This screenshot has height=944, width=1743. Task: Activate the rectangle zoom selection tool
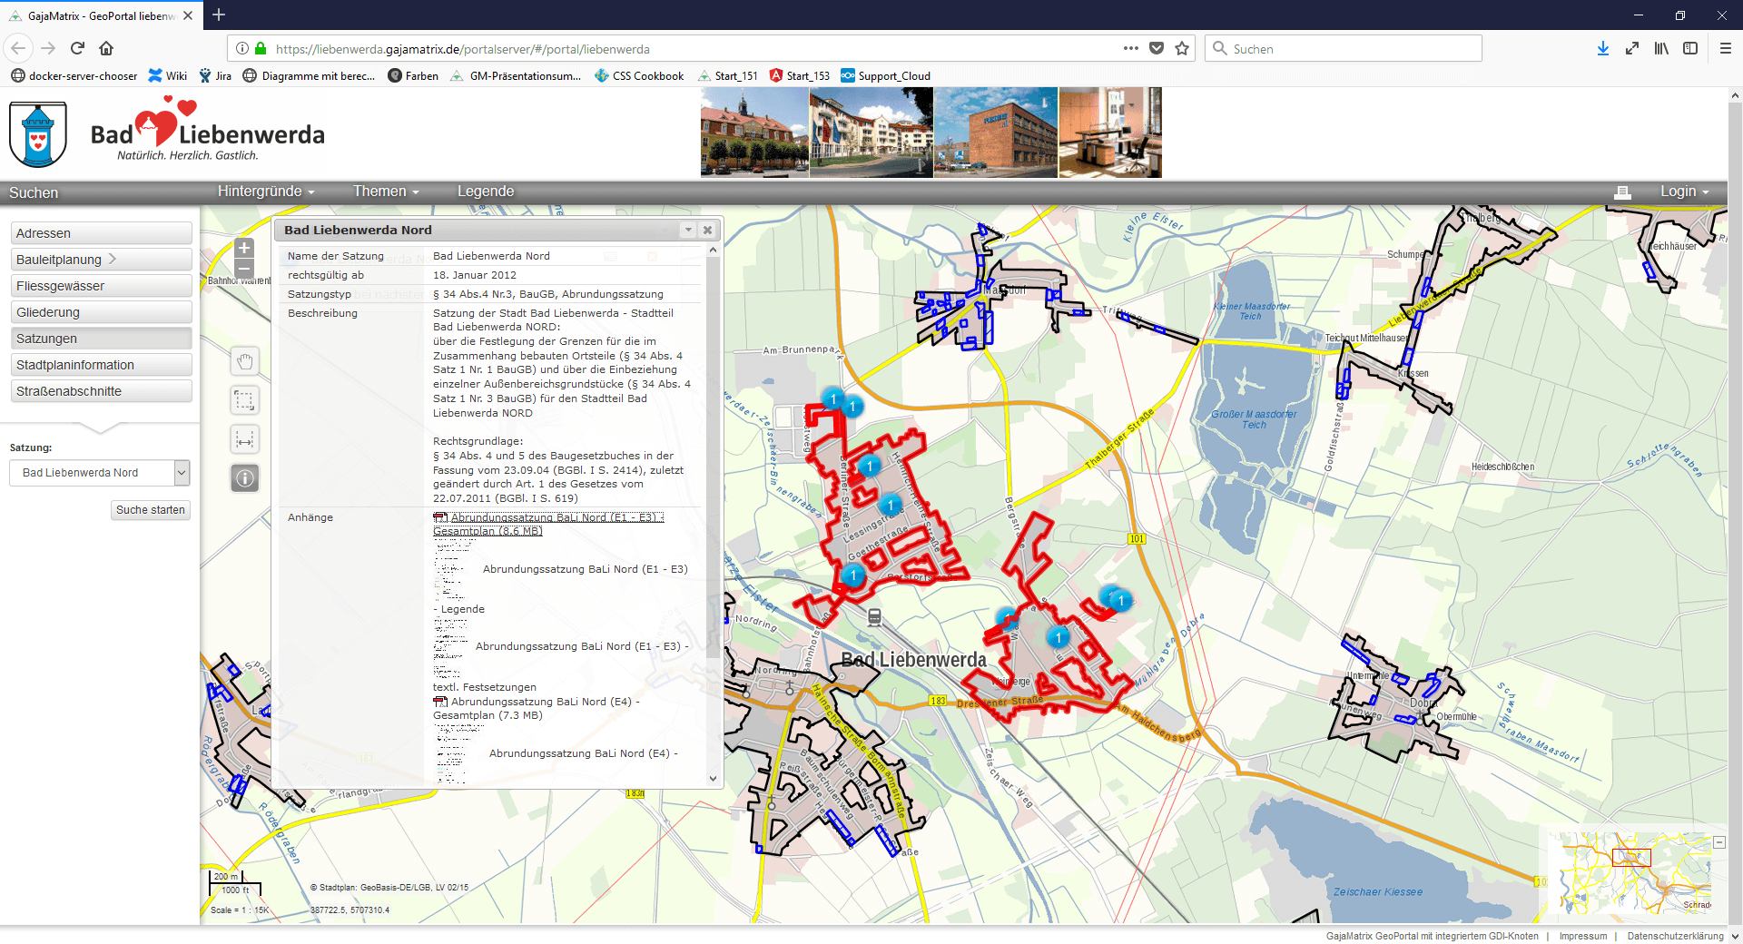[244, 400]
